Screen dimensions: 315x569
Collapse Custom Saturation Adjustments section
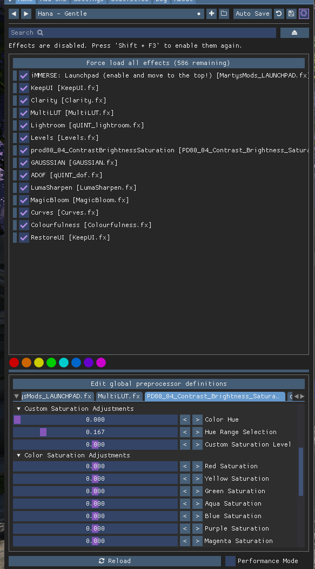click(x=19, y=409)
